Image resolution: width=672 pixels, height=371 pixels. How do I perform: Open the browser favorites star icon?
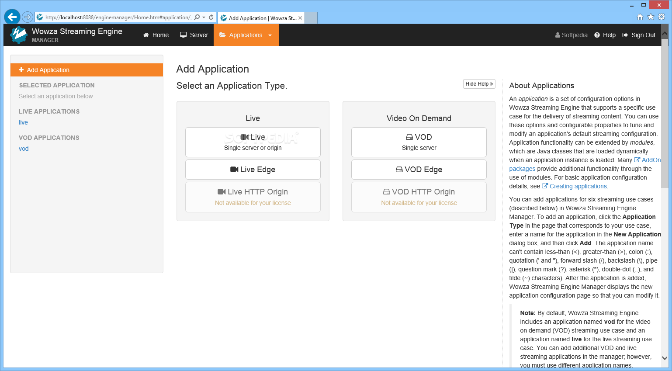click(651, 17)
